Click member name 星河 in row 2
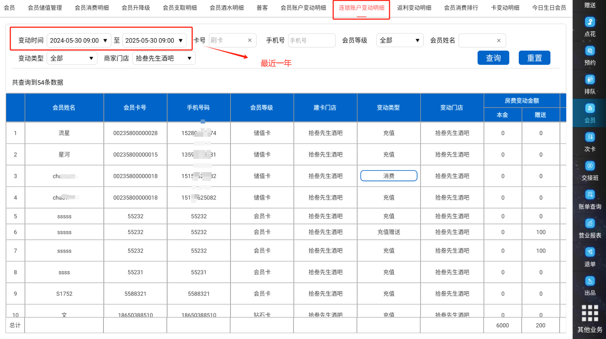This screenshot has width=606, height=339. tap(64, 154)
